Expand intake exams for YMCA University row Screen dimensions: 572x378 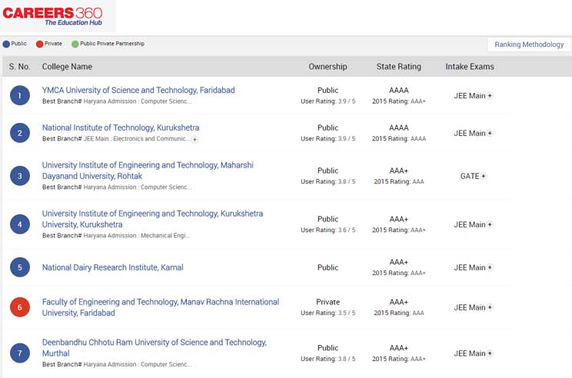pyautogui.click(x=490, y=95)
